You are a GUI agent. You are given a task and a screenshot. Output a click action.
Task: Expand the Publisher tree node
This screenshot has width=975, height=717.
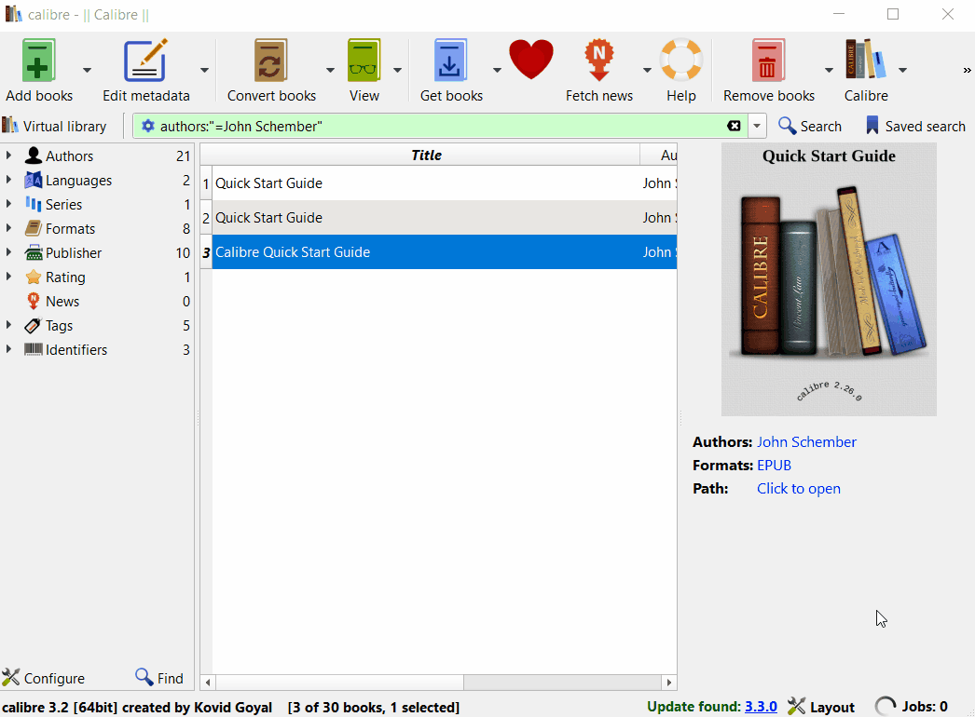(x=8, y=252)
